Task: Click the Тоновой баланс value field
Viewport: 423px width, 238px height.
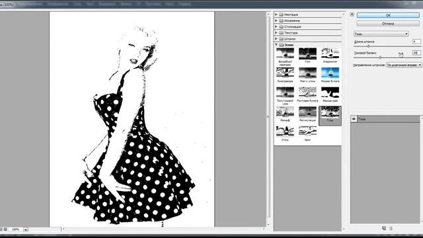Action: click(x=416, y=53)
